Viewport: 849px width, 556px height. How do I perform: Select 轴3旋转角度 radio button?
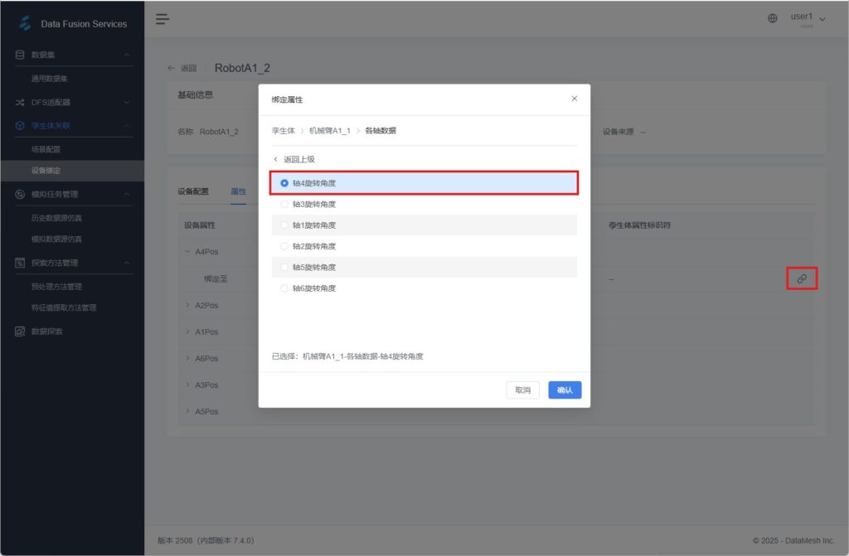click(284, 204)
